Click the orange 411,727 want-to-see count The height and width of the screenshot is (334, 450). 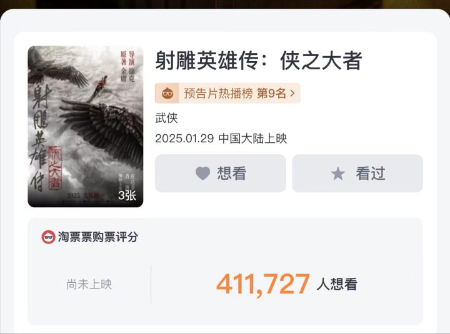pyautogui.click(x=263, y=284)
